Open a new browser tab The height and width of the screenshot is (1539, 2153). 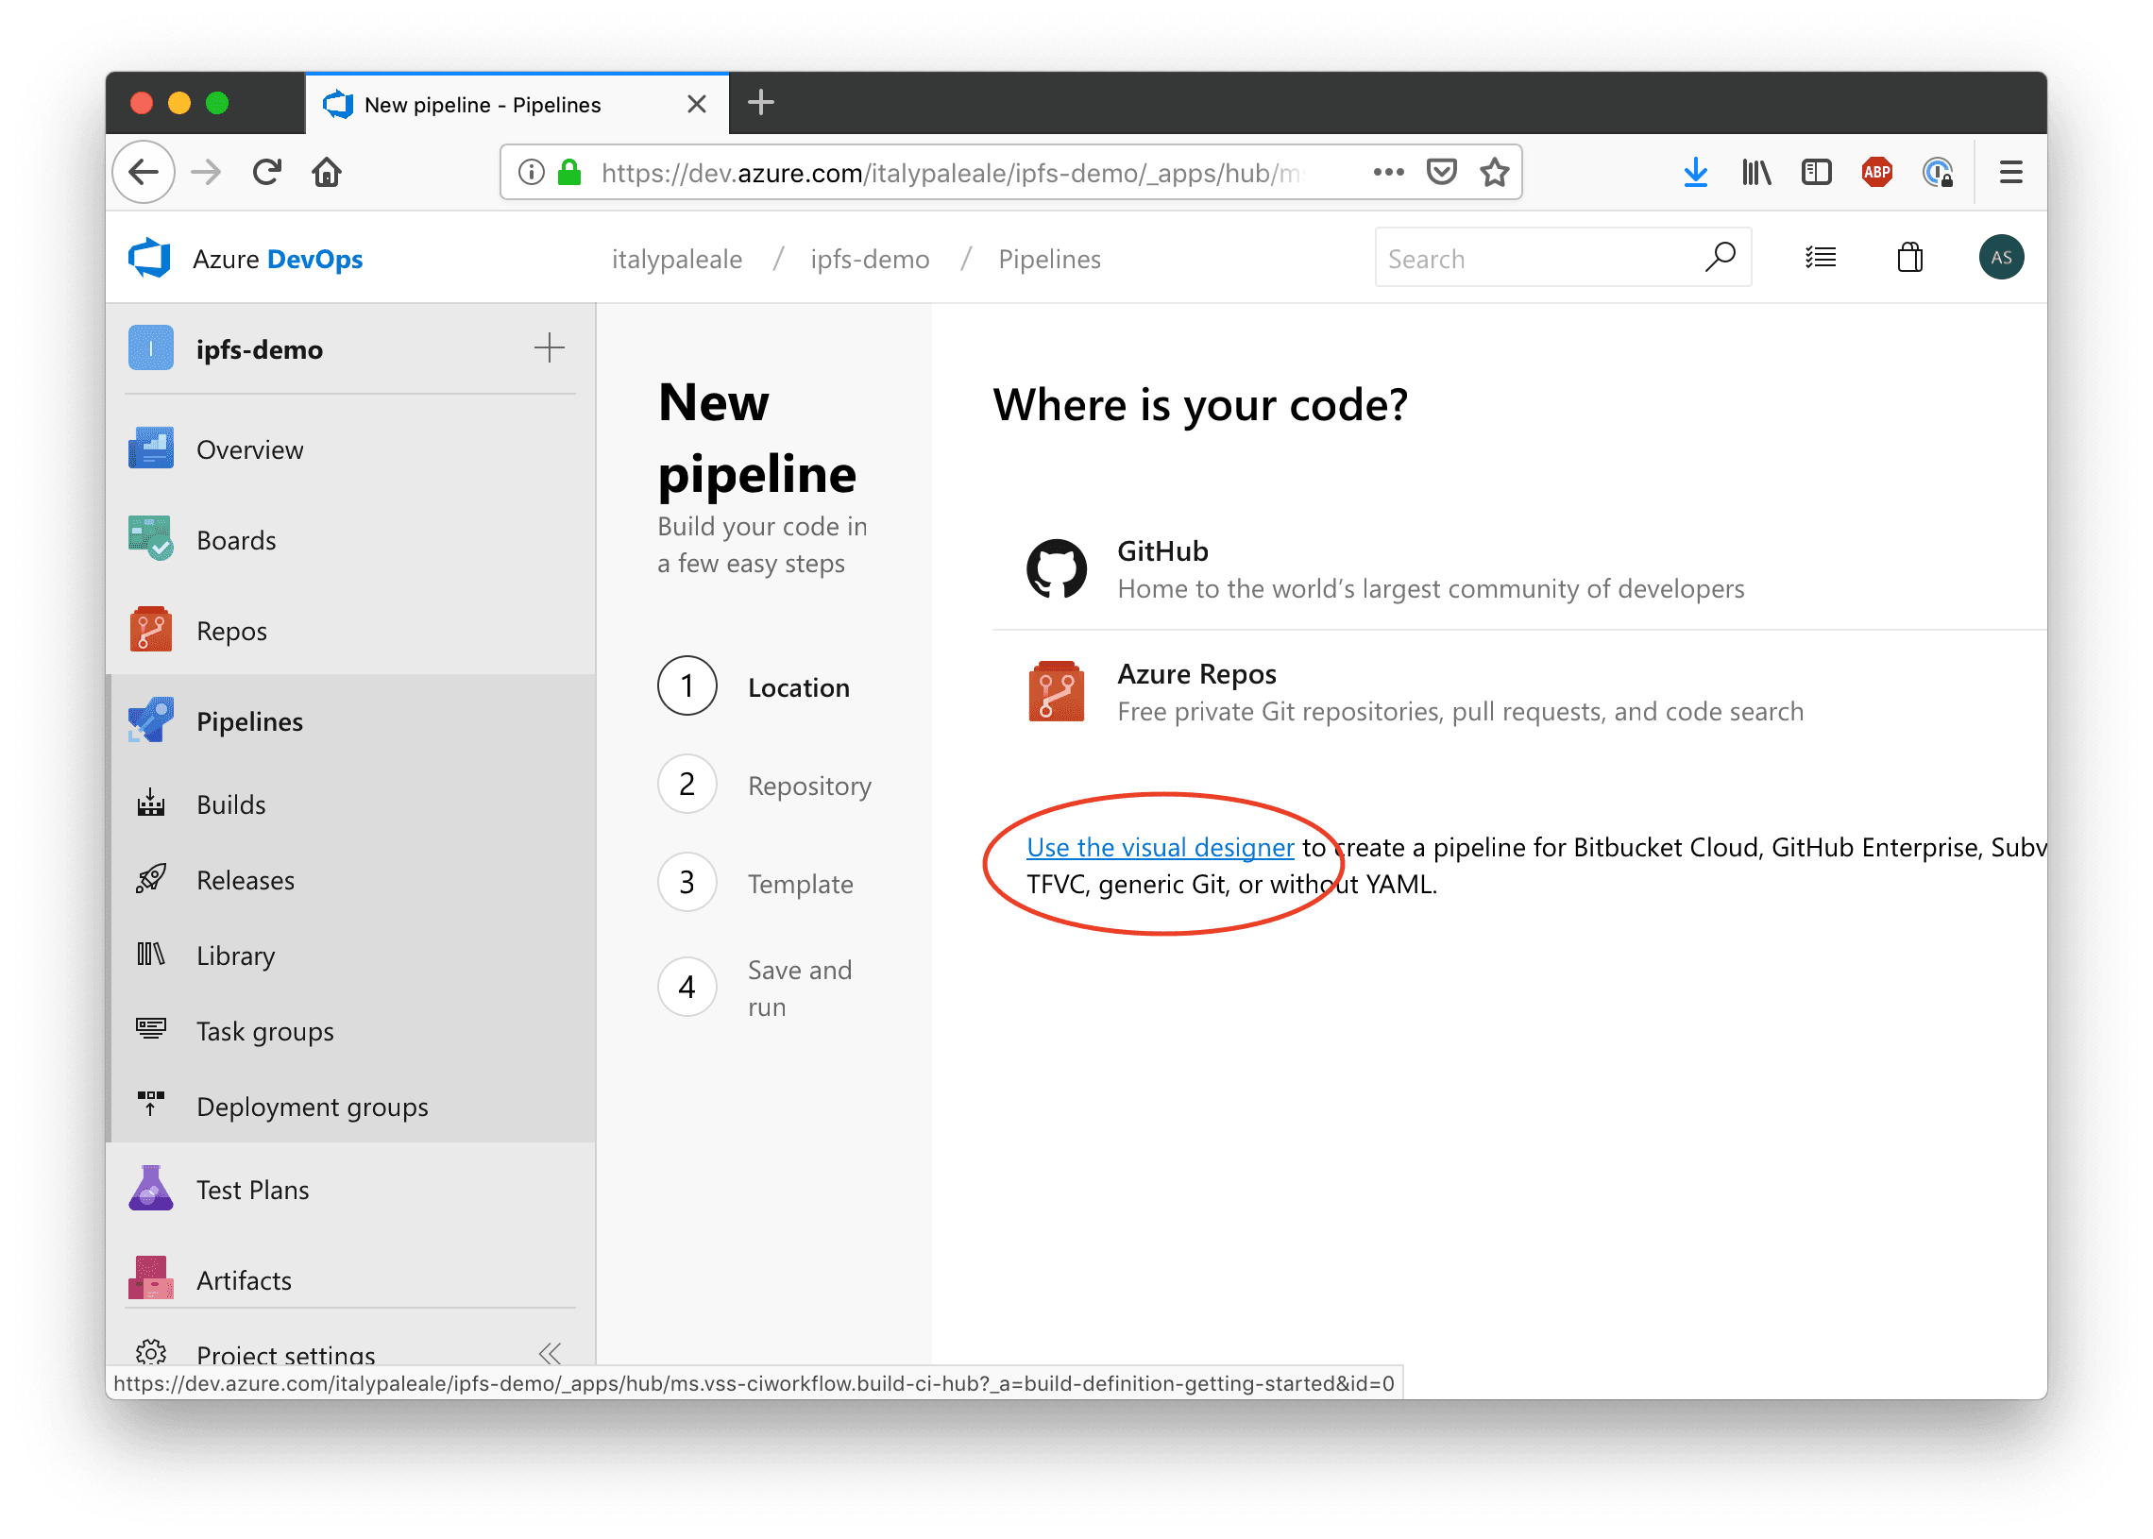pos(761,102)
